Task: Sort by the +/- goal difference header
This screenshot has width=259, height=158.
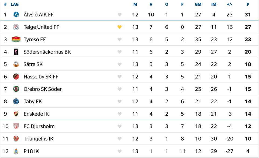Action: (x=229, y=5)
